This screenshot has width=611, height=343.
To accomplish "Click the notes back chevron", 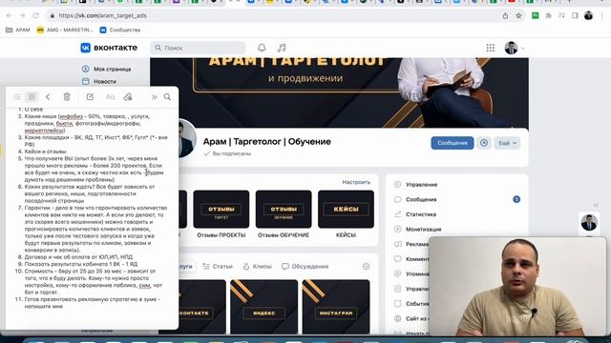I will [x=48, y=97].
